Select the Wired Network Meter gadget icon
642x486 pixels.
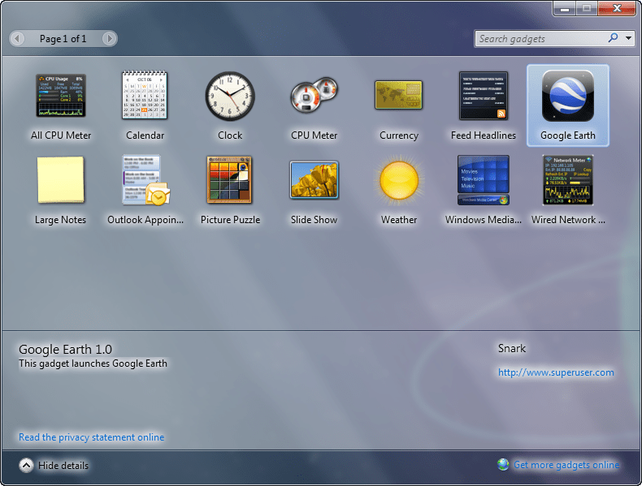(568, 180)
